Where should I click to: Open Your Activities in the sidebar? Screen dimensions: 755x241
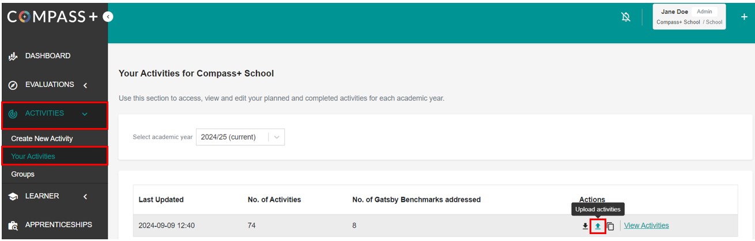coord(33,156)
